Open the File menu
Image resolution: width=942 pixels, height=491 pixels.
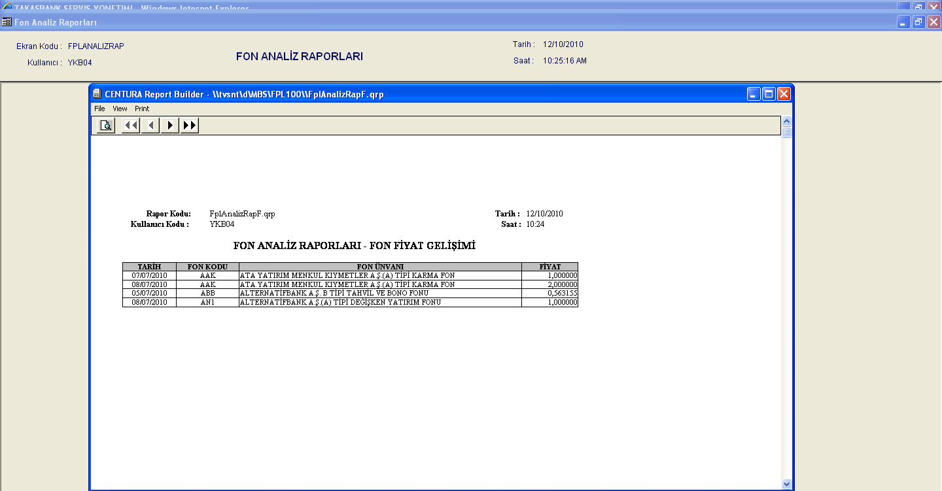coord(99,109)
